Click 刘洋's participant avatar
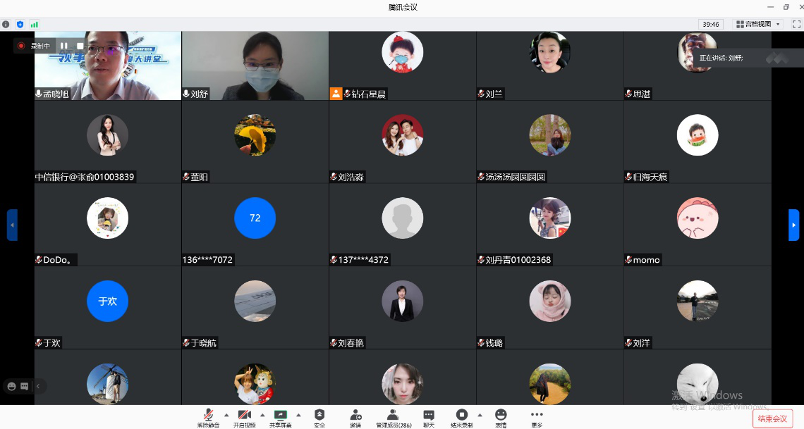 click(x=698, y=301)
